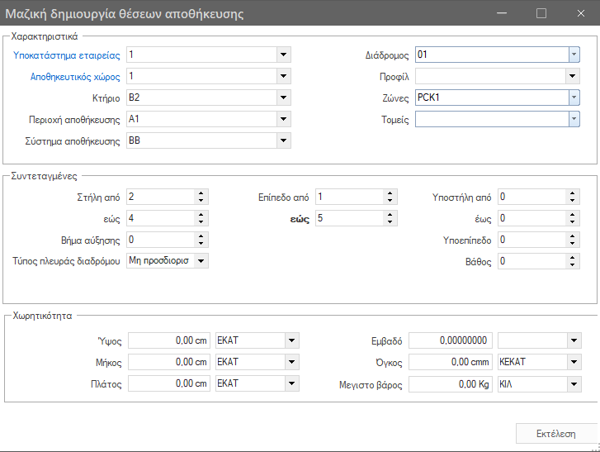Screen dimensions: 600x452
Task: Click the Υποεπίπεδο value field
Action: 531,240
